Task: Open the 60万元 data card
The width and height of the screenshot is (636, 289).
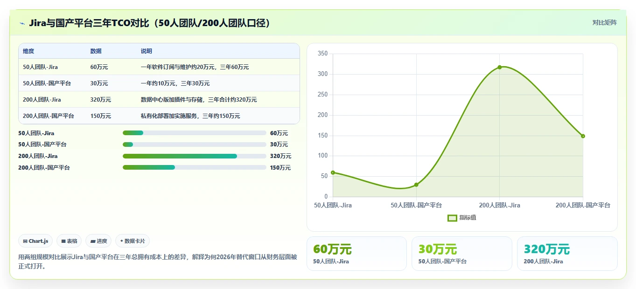Action: coord(356,254)
